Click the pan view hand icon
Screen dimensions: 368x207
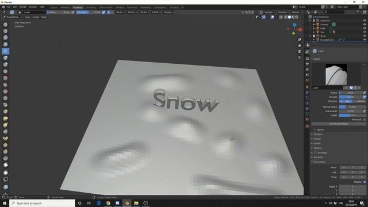299,45
